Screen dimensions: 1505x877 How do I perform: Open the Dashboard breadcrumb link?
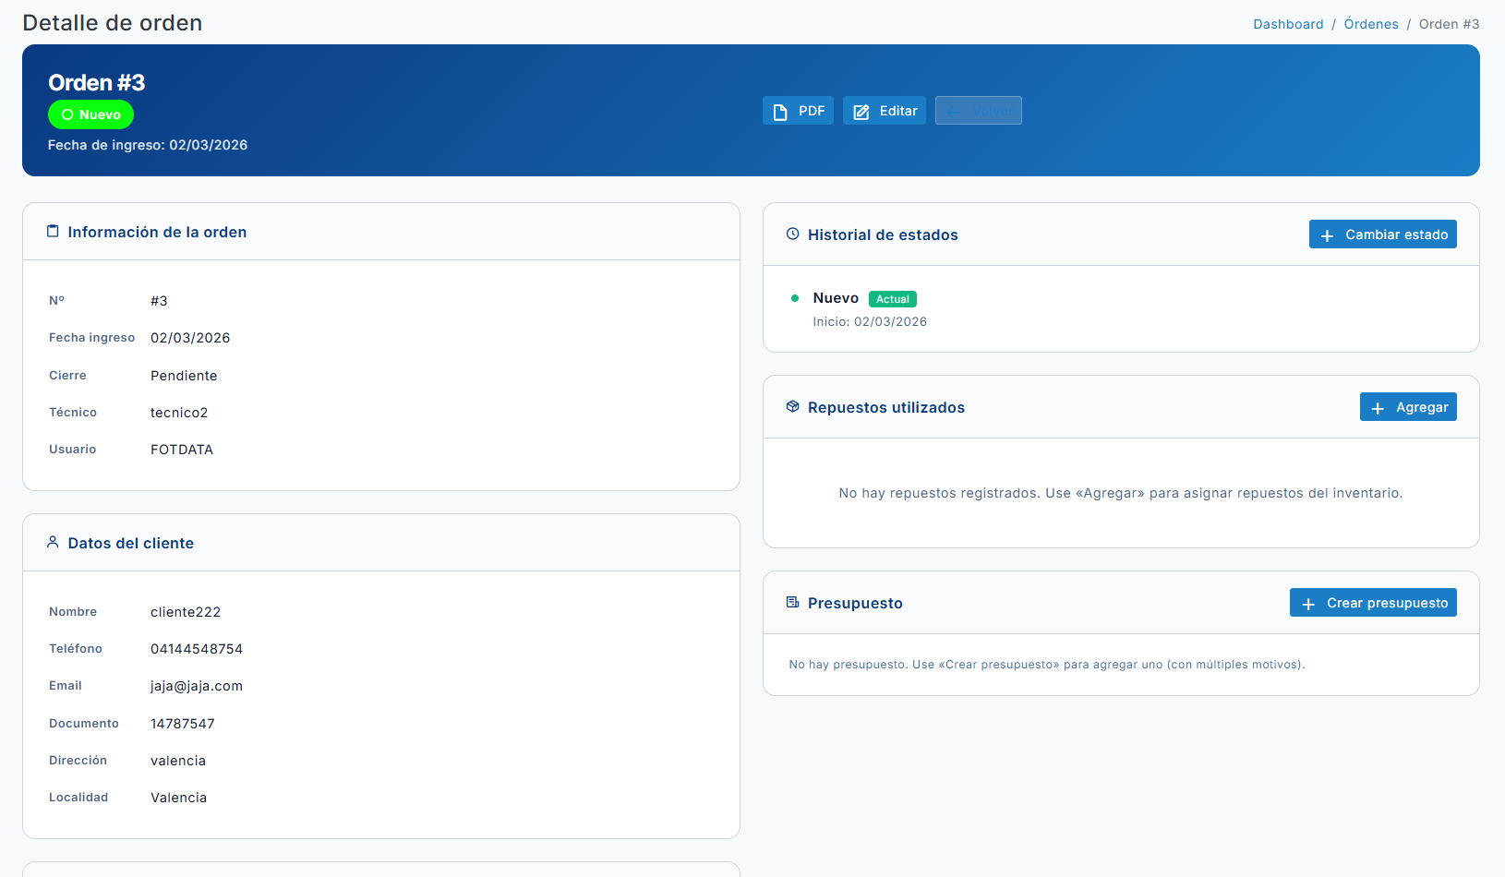tap(1288, 24)
